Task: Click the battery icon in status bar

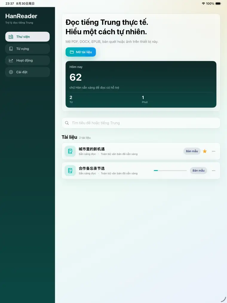Action: point(218,4)
